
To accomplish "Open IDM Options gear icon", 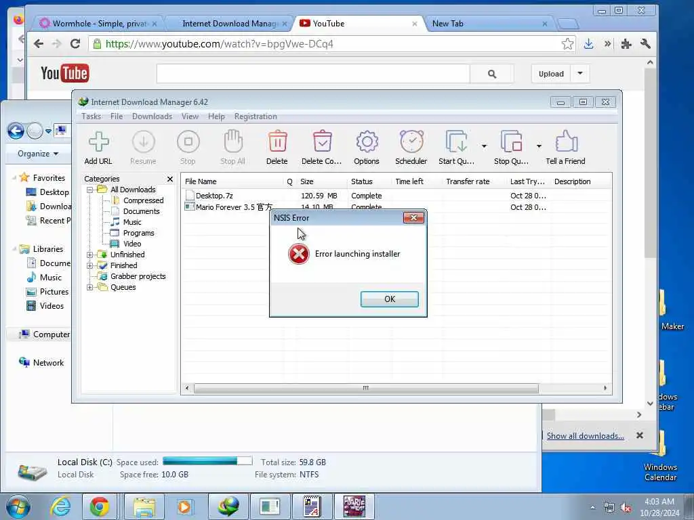I will pos(367,142).
